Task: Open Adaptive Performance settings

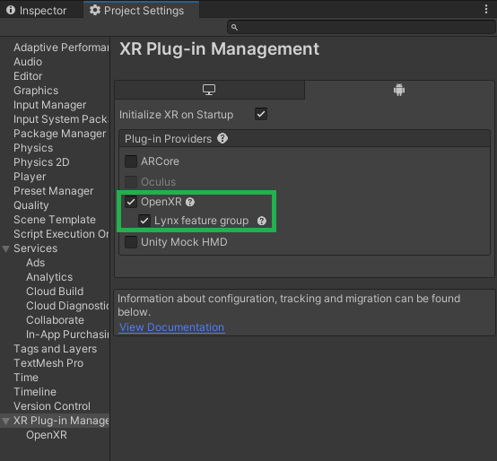Action: tap(61, 48)
